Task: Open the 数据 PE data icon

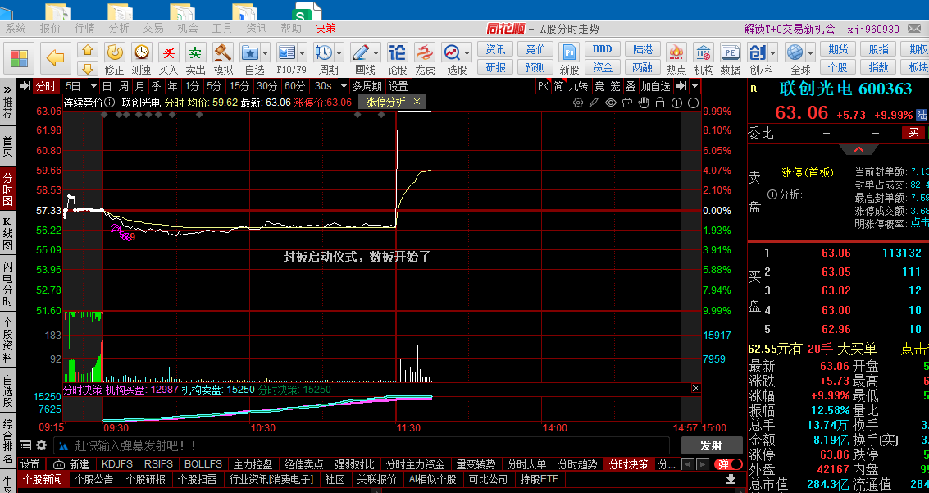Action: click(730, 59)
